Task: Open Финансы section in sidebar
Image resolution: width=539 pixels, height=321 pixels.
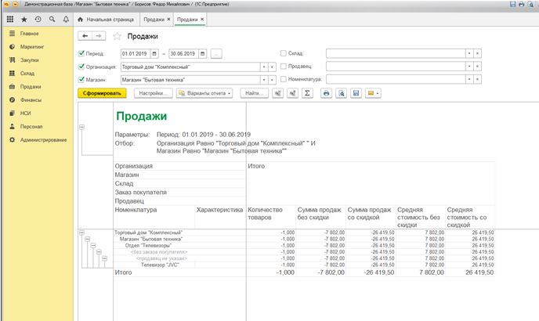Action: pyautogui.click(x=30, y=101)
